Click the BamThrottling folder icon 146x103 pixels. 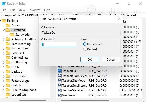pos(8,44)
